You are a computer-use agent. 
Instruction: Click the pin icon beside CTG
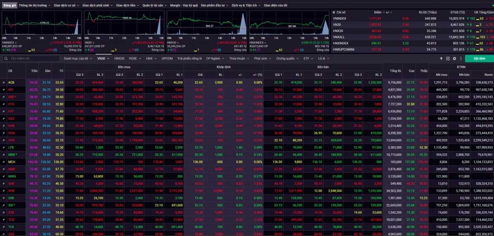point(4,104)
